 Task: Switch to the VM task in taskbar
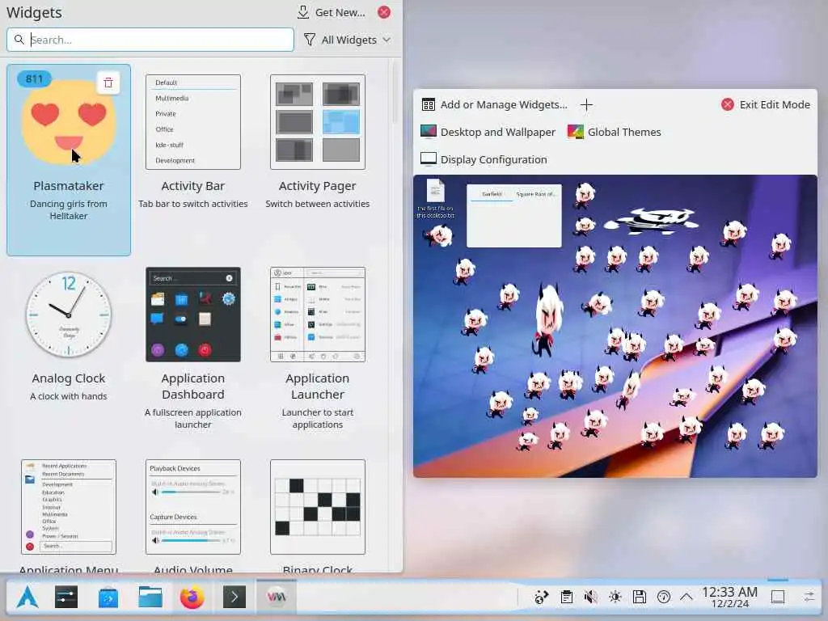click(277, 598)
